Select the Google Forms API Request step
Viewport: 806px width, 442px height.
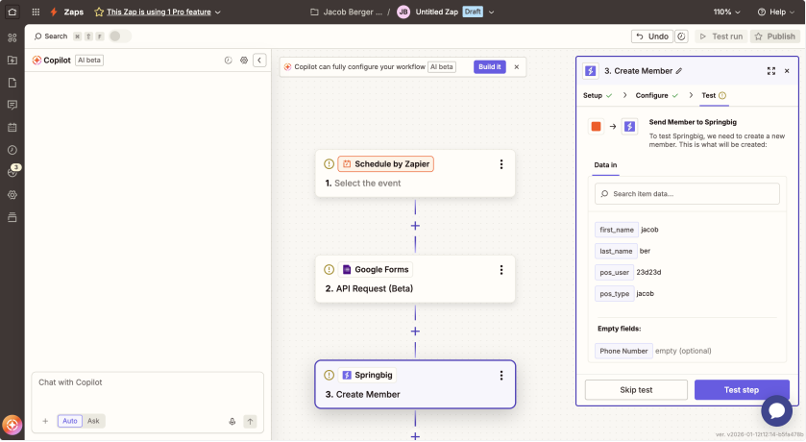pyautogui.click(x=415, y=279)
